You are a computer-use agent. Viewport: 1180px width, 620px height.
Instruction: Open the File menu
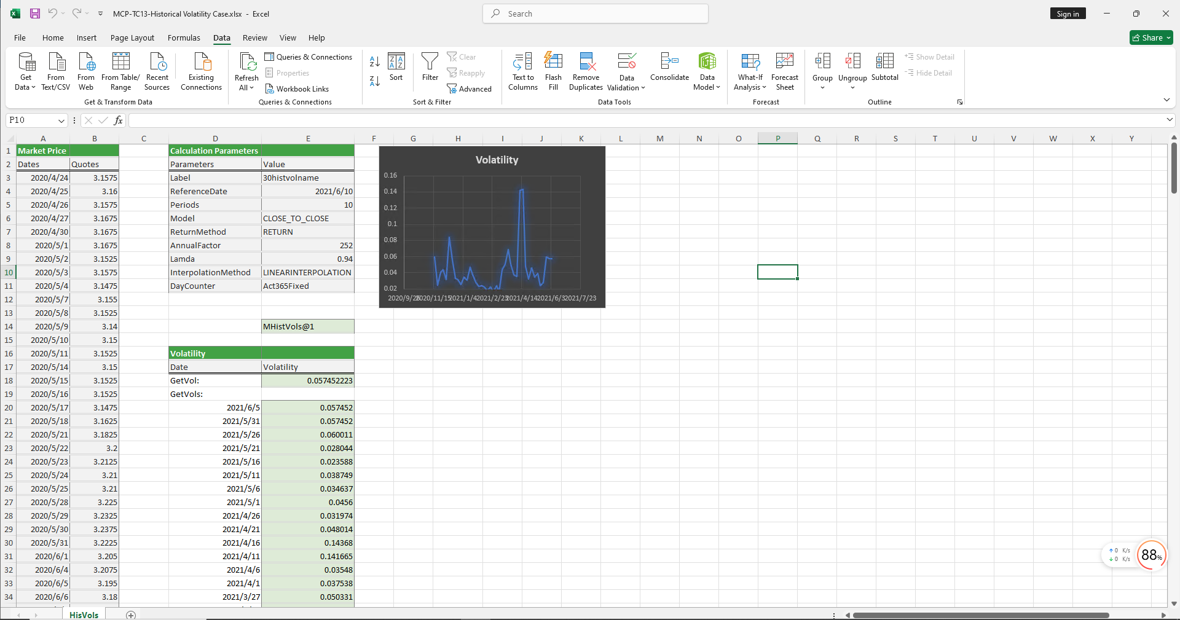(x=20, y=37)
